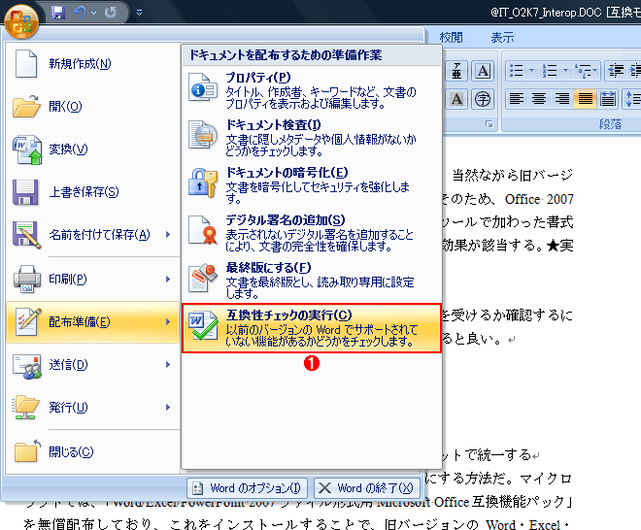The width and height of the screenshot is (641, 530).
Task: Select 閉じる(C) in the Office menu
Action: (93, 452)
